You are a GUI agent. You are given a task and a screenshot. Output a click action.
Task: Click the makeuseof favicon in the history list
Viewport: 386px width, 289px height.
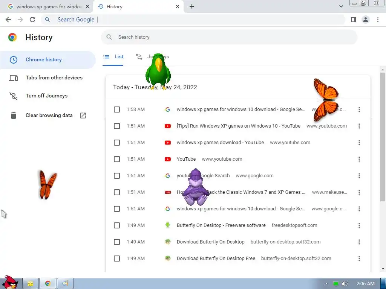pyautogui.click(x=168, y=192)
